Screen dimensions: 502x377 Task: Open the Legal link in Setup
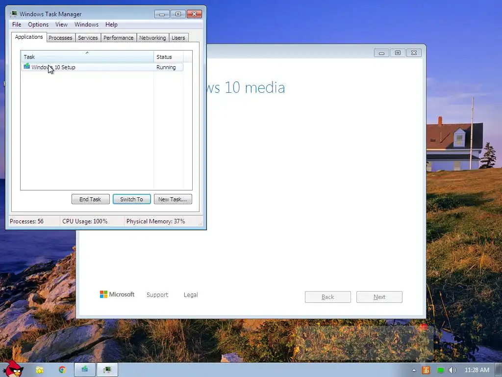(191, 295)
